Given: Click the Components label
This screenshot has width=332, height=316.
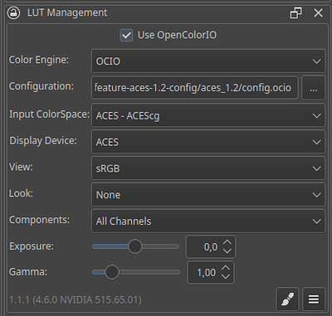Looking at the screenshot, I should (x=39, y=220).
